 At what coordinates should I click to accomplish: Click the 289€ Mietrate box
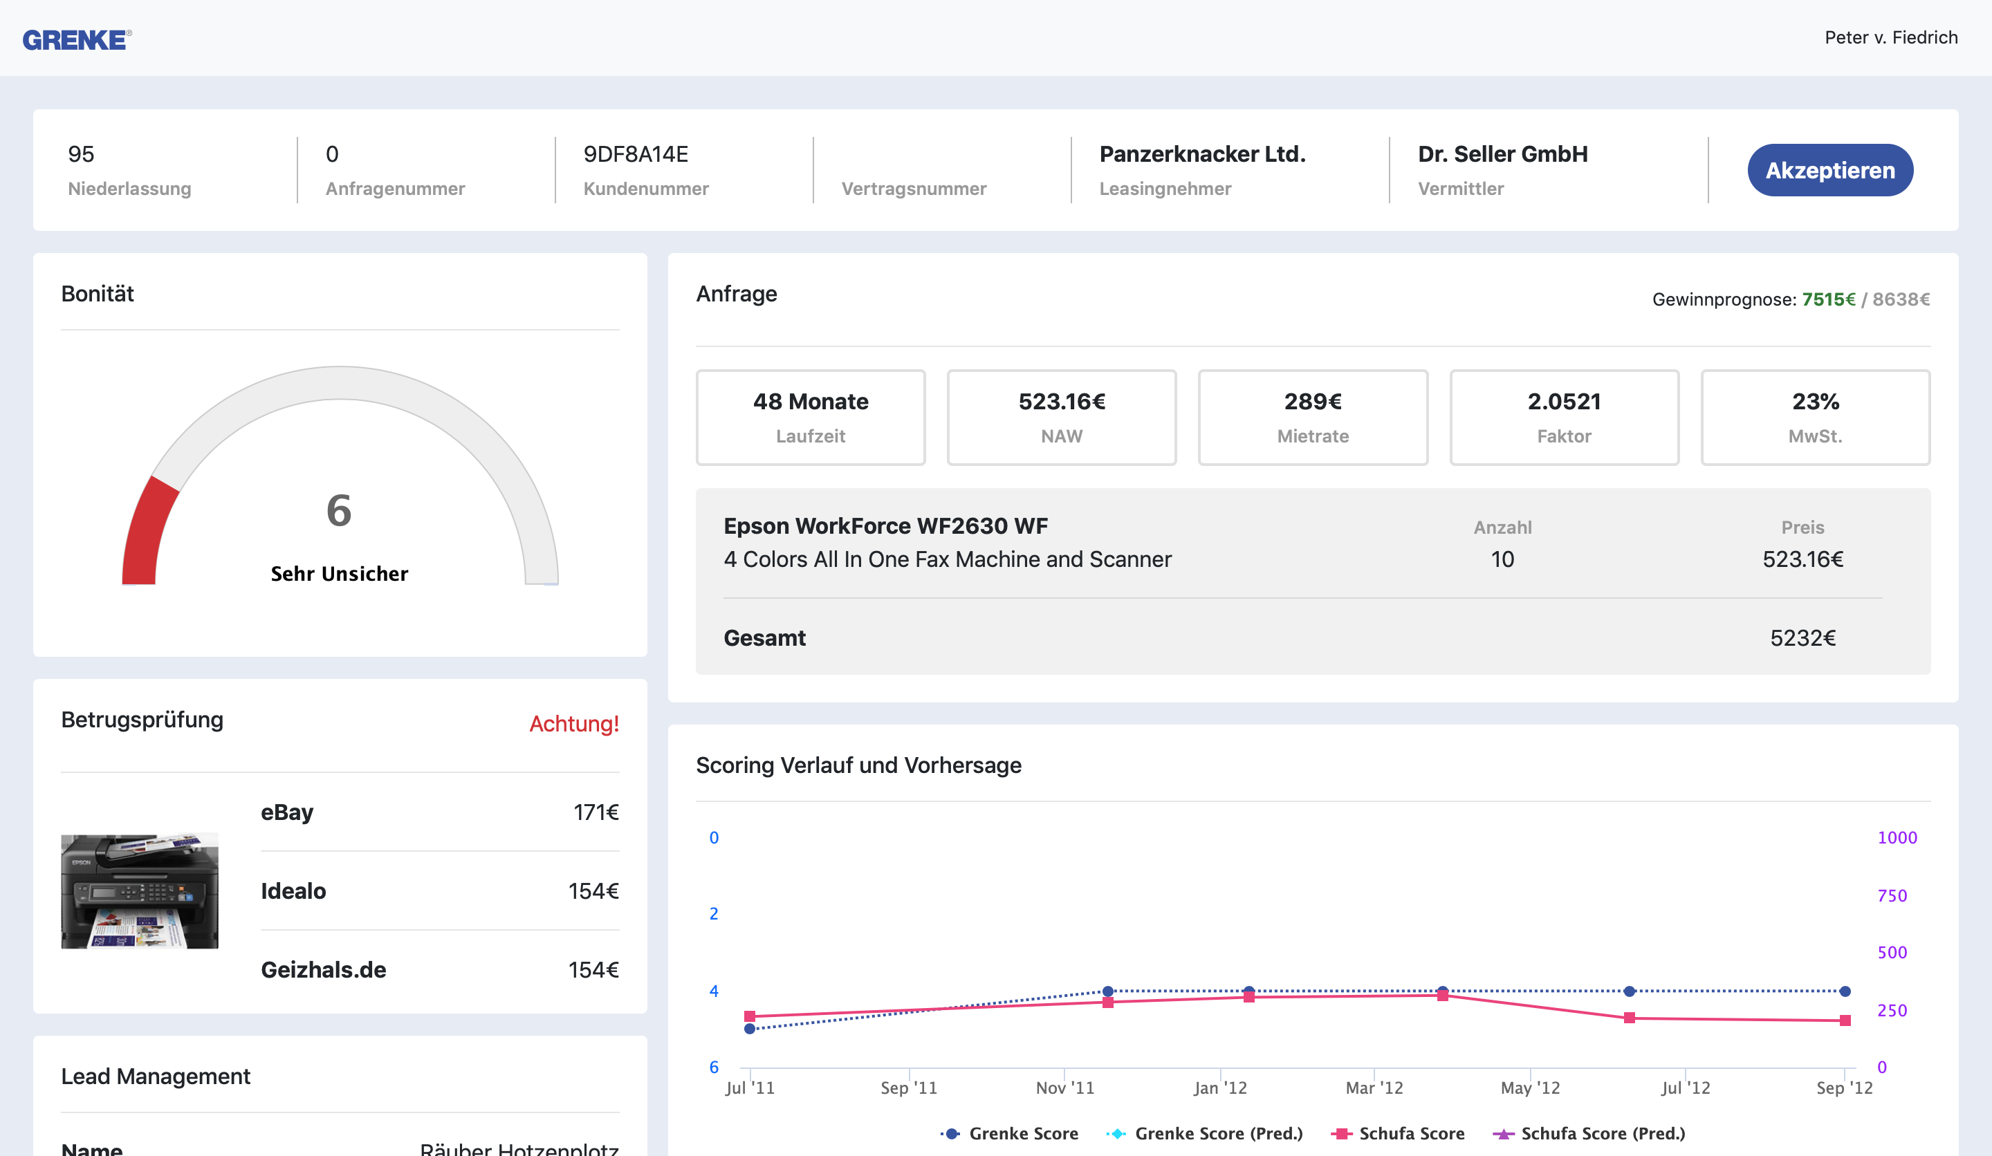pos(1312,417)
